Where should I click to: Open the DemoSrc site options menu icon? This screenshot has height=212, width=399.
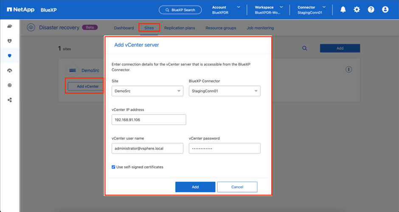coord(348,69)
